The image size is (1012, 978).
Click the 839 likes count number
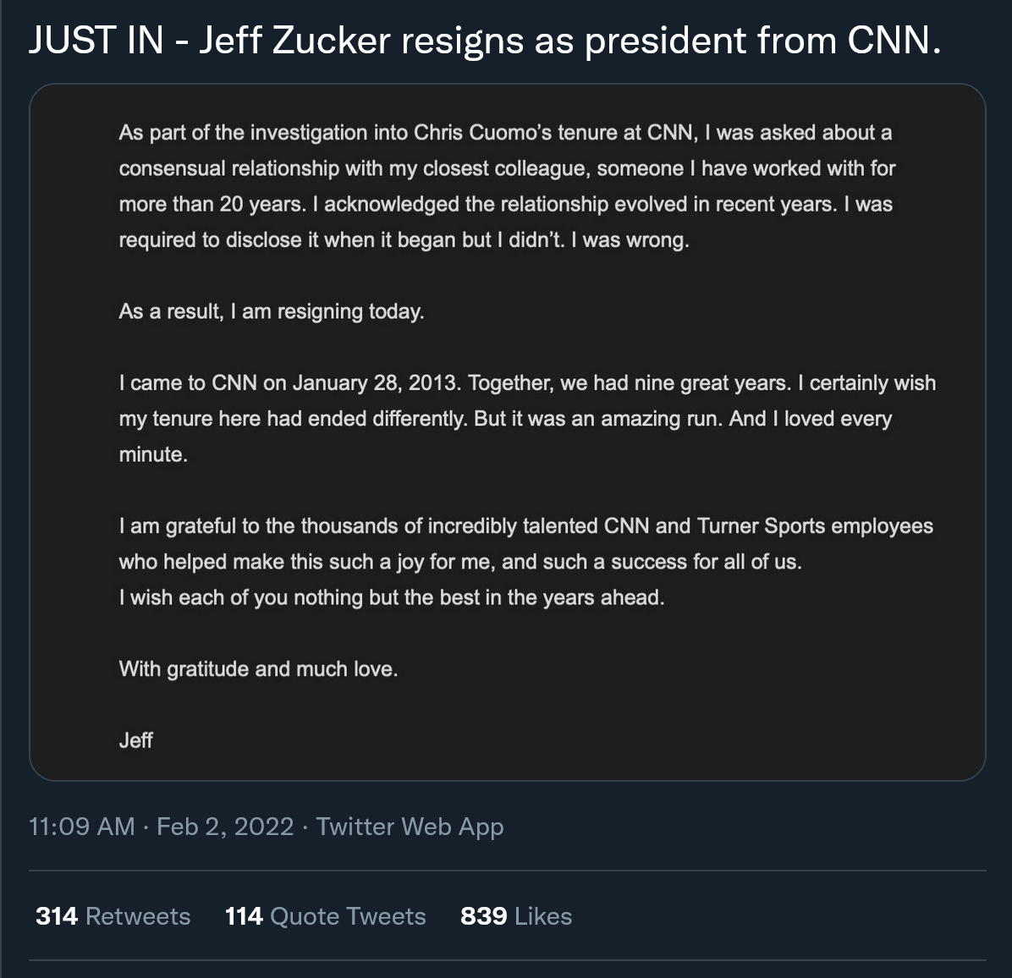[483, 916]
